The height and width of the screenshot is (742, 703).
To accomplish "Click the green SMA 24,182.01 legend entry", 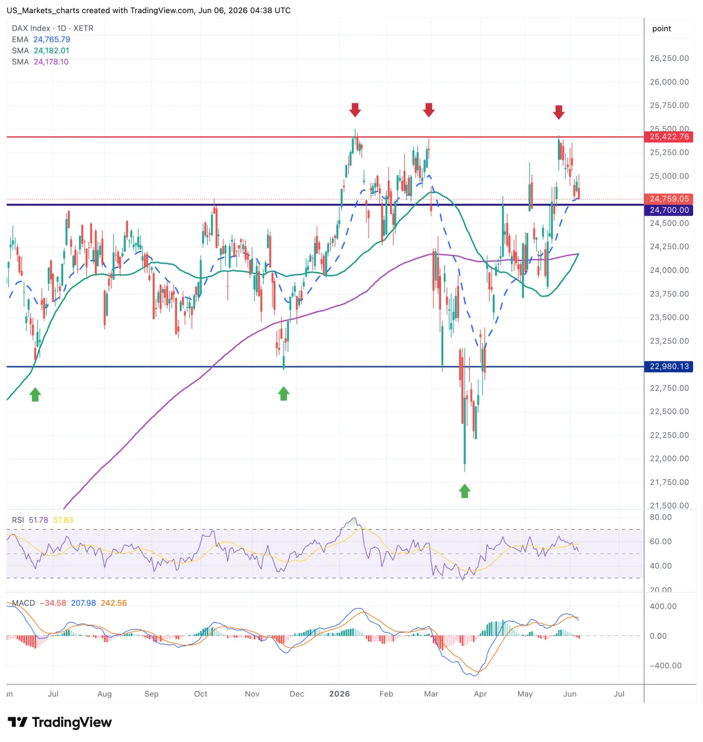I will tap(41, 51).
